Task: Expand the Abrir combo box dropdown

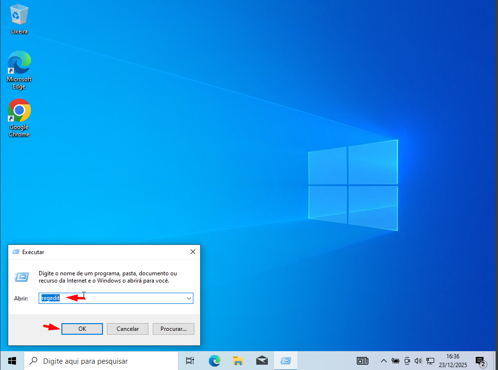Action: click(189, 299)
